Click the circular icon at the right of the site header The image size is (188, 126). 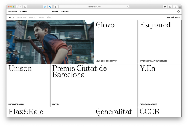pos(178,12)
